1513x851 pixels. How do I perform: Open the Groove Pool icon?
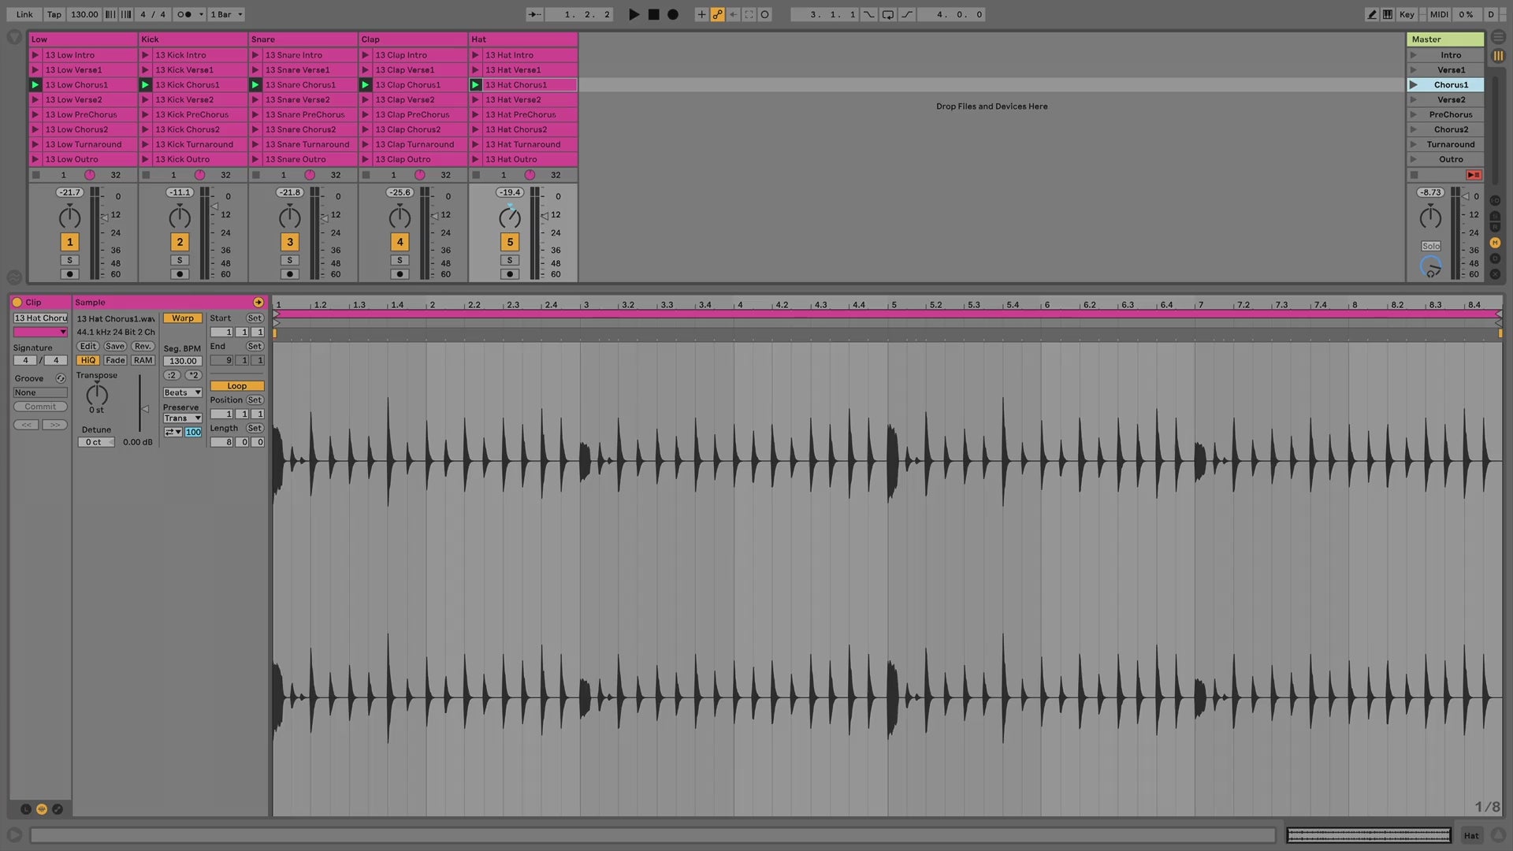click(x=14, y=277)
